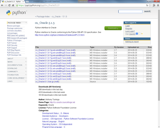Open PyPI Security in the sidebar
The image size is (160, 128).
(x=12, y=45)
